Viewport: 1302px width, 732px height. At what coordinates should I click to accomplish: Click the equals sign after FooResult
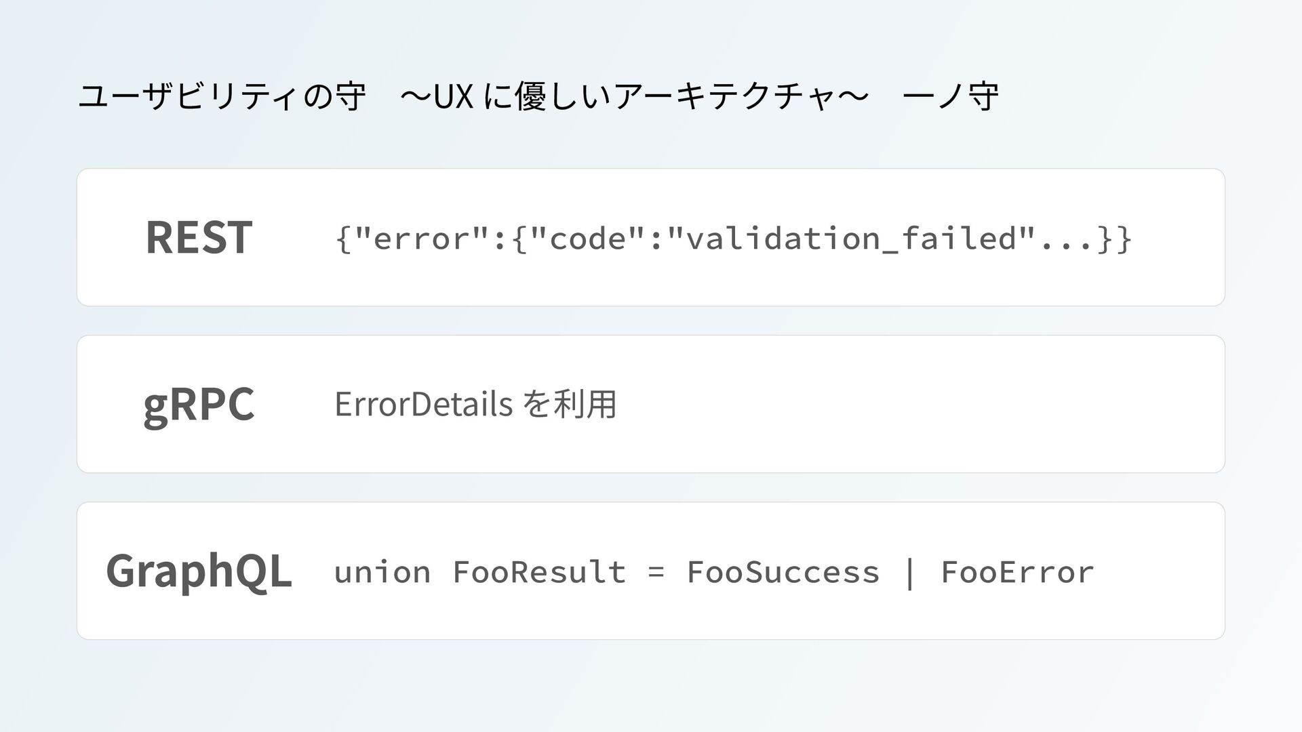pyautogui.click(x=656, y=572)
